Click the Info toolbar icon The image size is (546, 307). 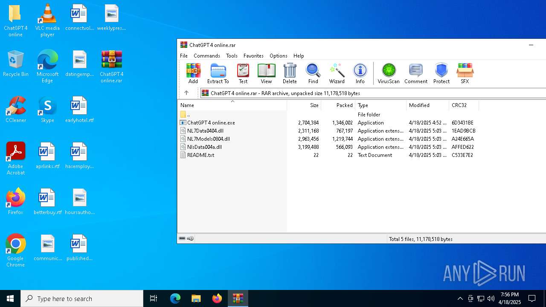click(360, 73)
